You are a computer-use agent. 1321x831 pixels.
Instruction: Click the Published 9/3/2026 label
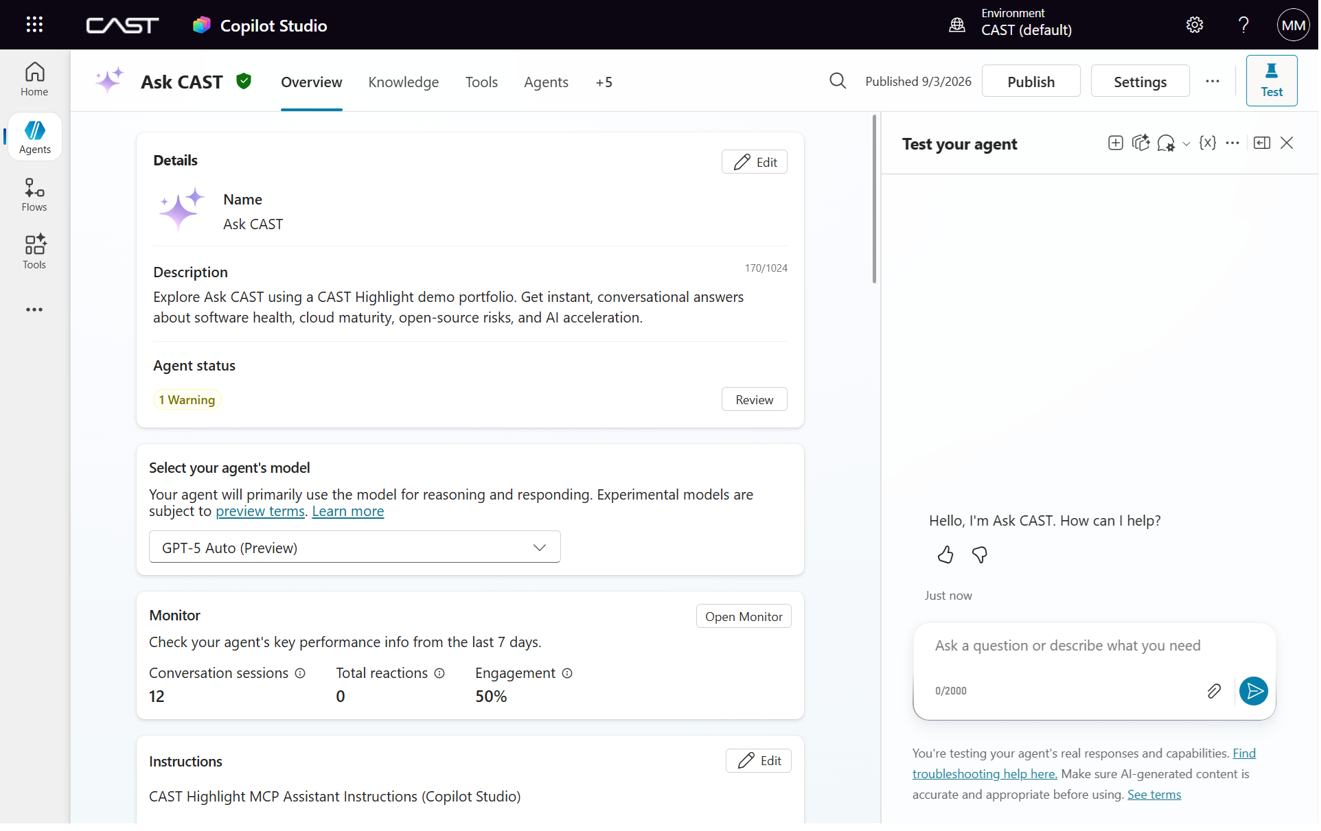pos(918,81)
